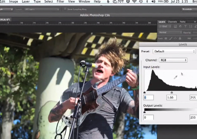Switch to the Channels tab
Image resolution: width=197 pixels, height=139 pixels.
172,22
